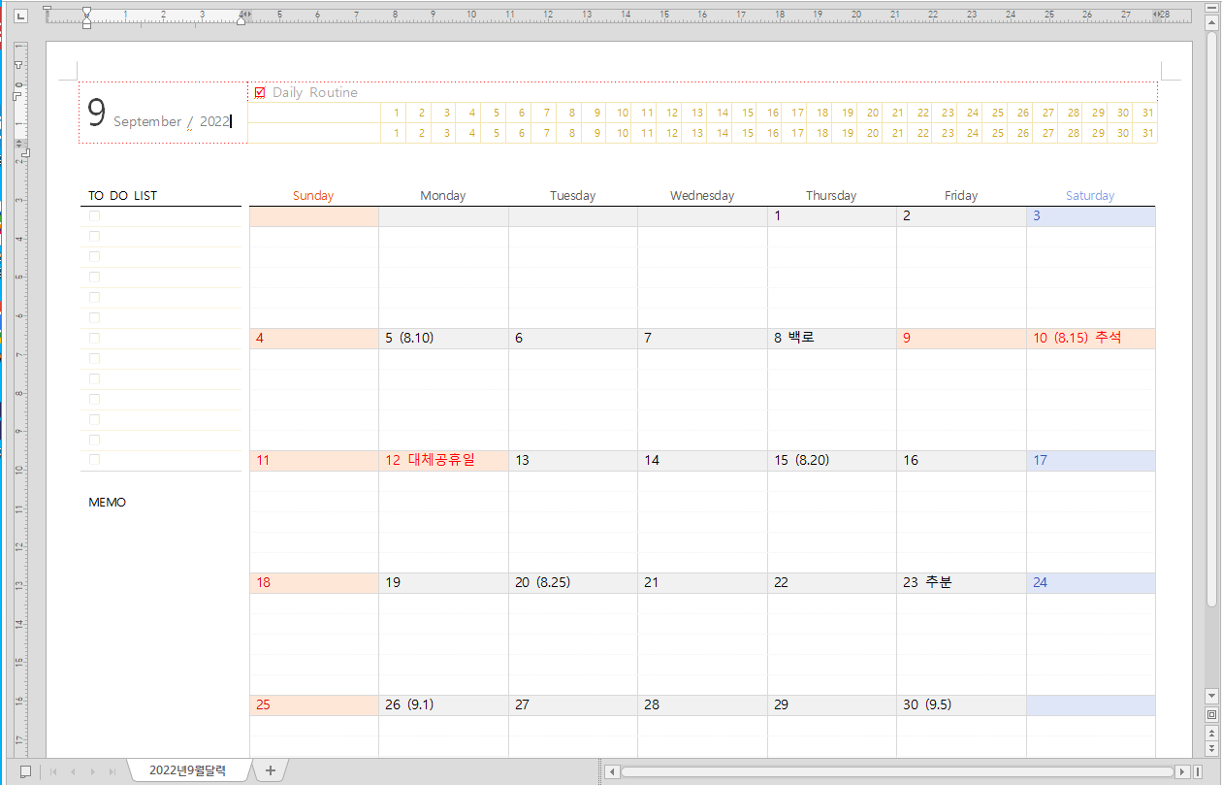Click the vertical scrollbar thumb
This screenshot has width=1222, height=785.
(x=1211, y=320)
